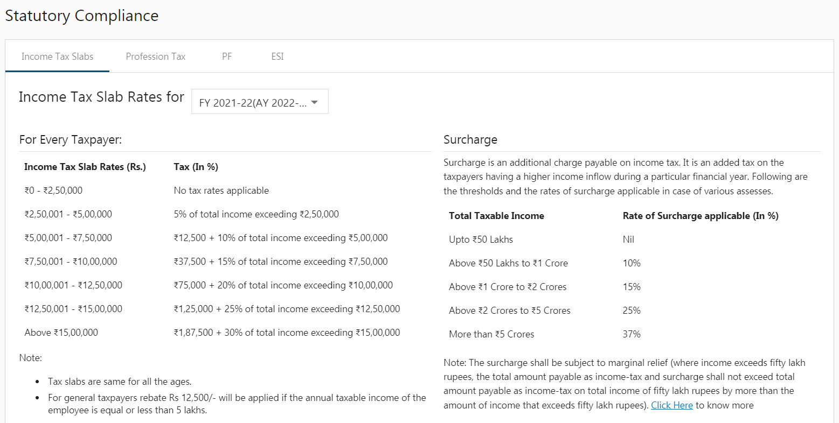
Task: Click the marginal relief note paragraph
Action: (x=625, y=384)
